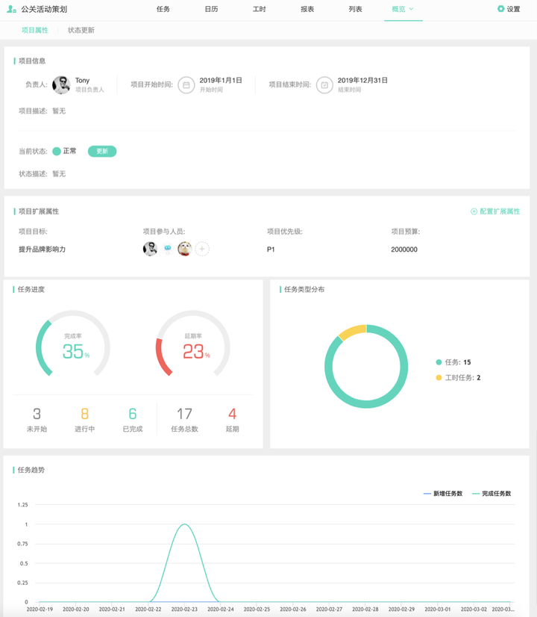This screenshot has height=617, width=537.
Task: Click 提升品牌影响力 project goal value
Action: [x=42, y=249]
